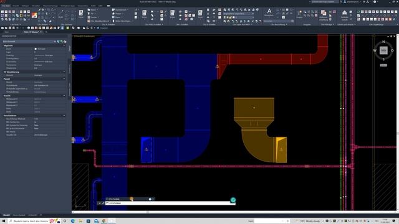Click the Windows Start button
This screenshot has height=224, width=399.
coord(4,221)
